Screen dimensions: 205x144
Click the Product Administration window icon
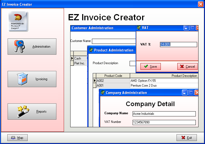point(91,50)
